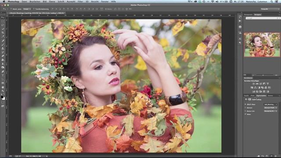Select the Zoom tool
Screen dimensions: 281x158
[3, 91]
